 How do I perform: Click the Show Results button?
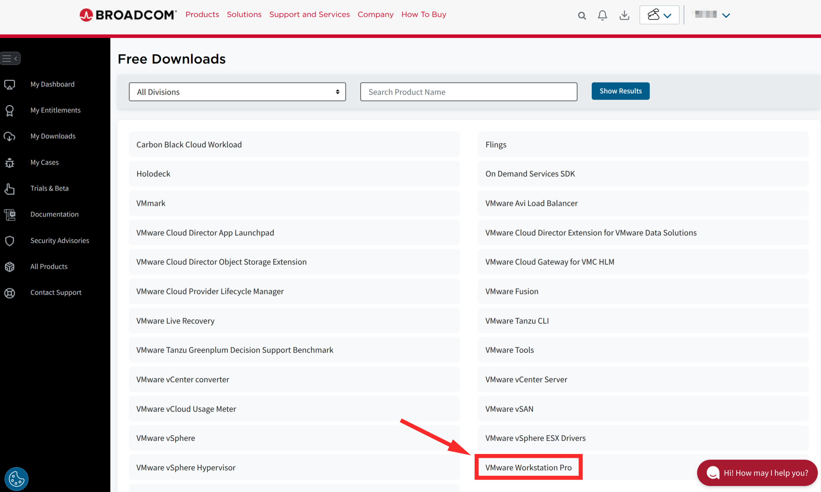click(621, 91)
